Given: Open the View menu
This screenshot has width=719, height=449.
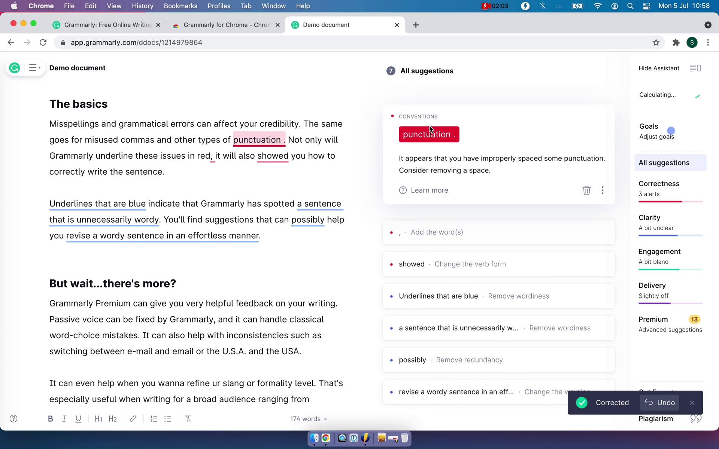Looking at the screenshot, I should [114, 6].
